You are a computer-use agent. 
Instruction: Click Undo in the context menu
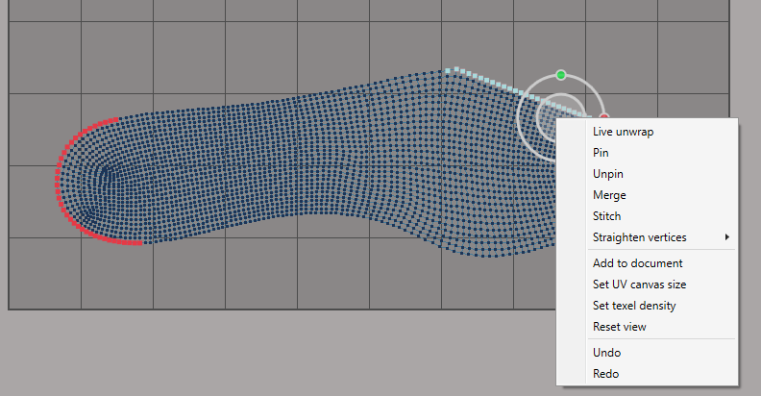click(x=606, y=353)
